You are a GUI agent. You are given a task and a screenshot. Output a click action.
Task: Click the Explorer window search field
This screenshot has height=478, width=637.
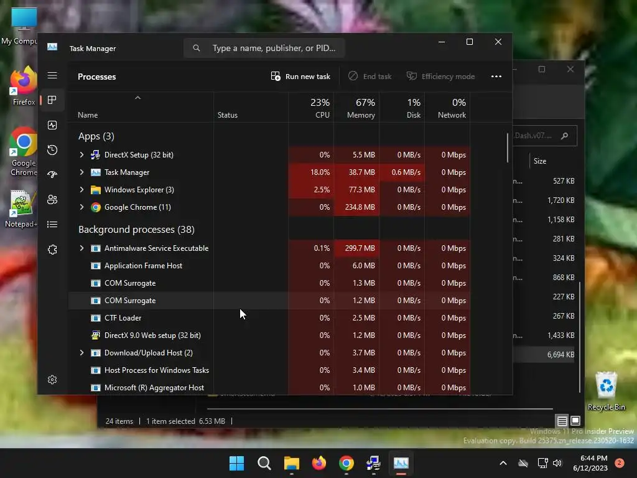click(x=545, y=136)
